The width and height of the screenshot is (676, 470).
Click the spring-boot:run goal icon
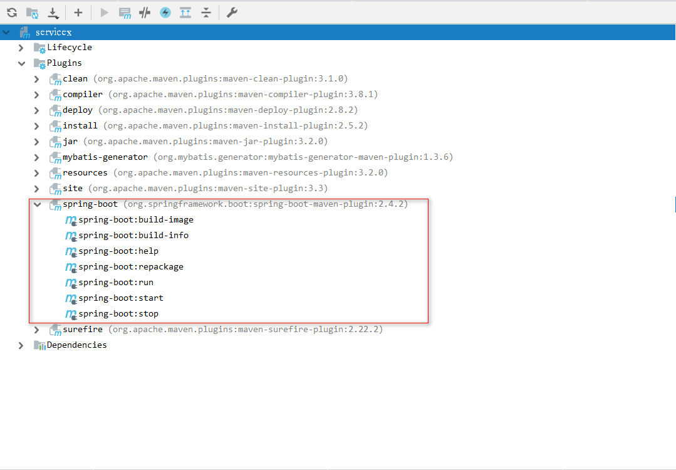[x=71, y=283]
